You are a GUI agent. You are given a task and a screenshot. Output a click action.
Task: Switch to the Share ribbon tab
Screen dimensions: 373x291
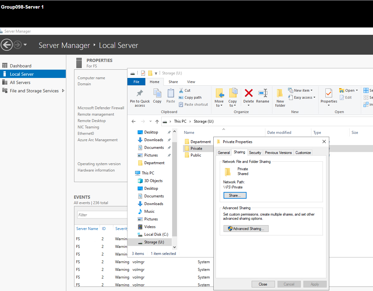[173, 82]
